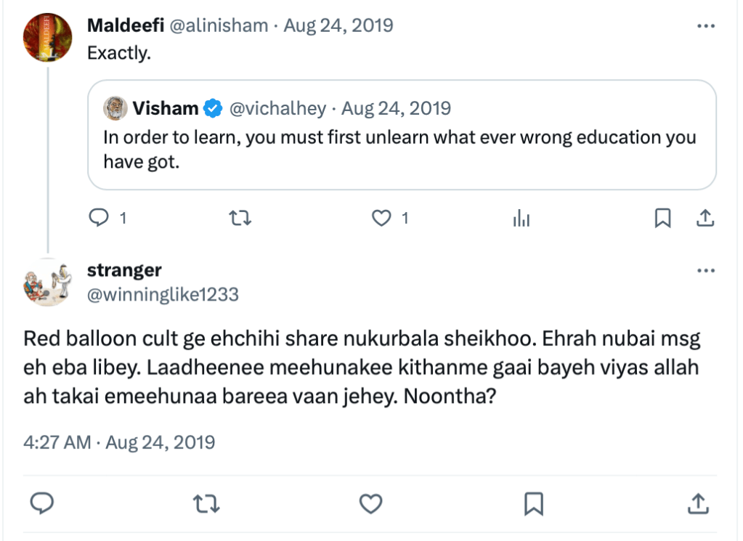
Task: Reply to Maldeefi's tweet
Action: coord(99,218)
